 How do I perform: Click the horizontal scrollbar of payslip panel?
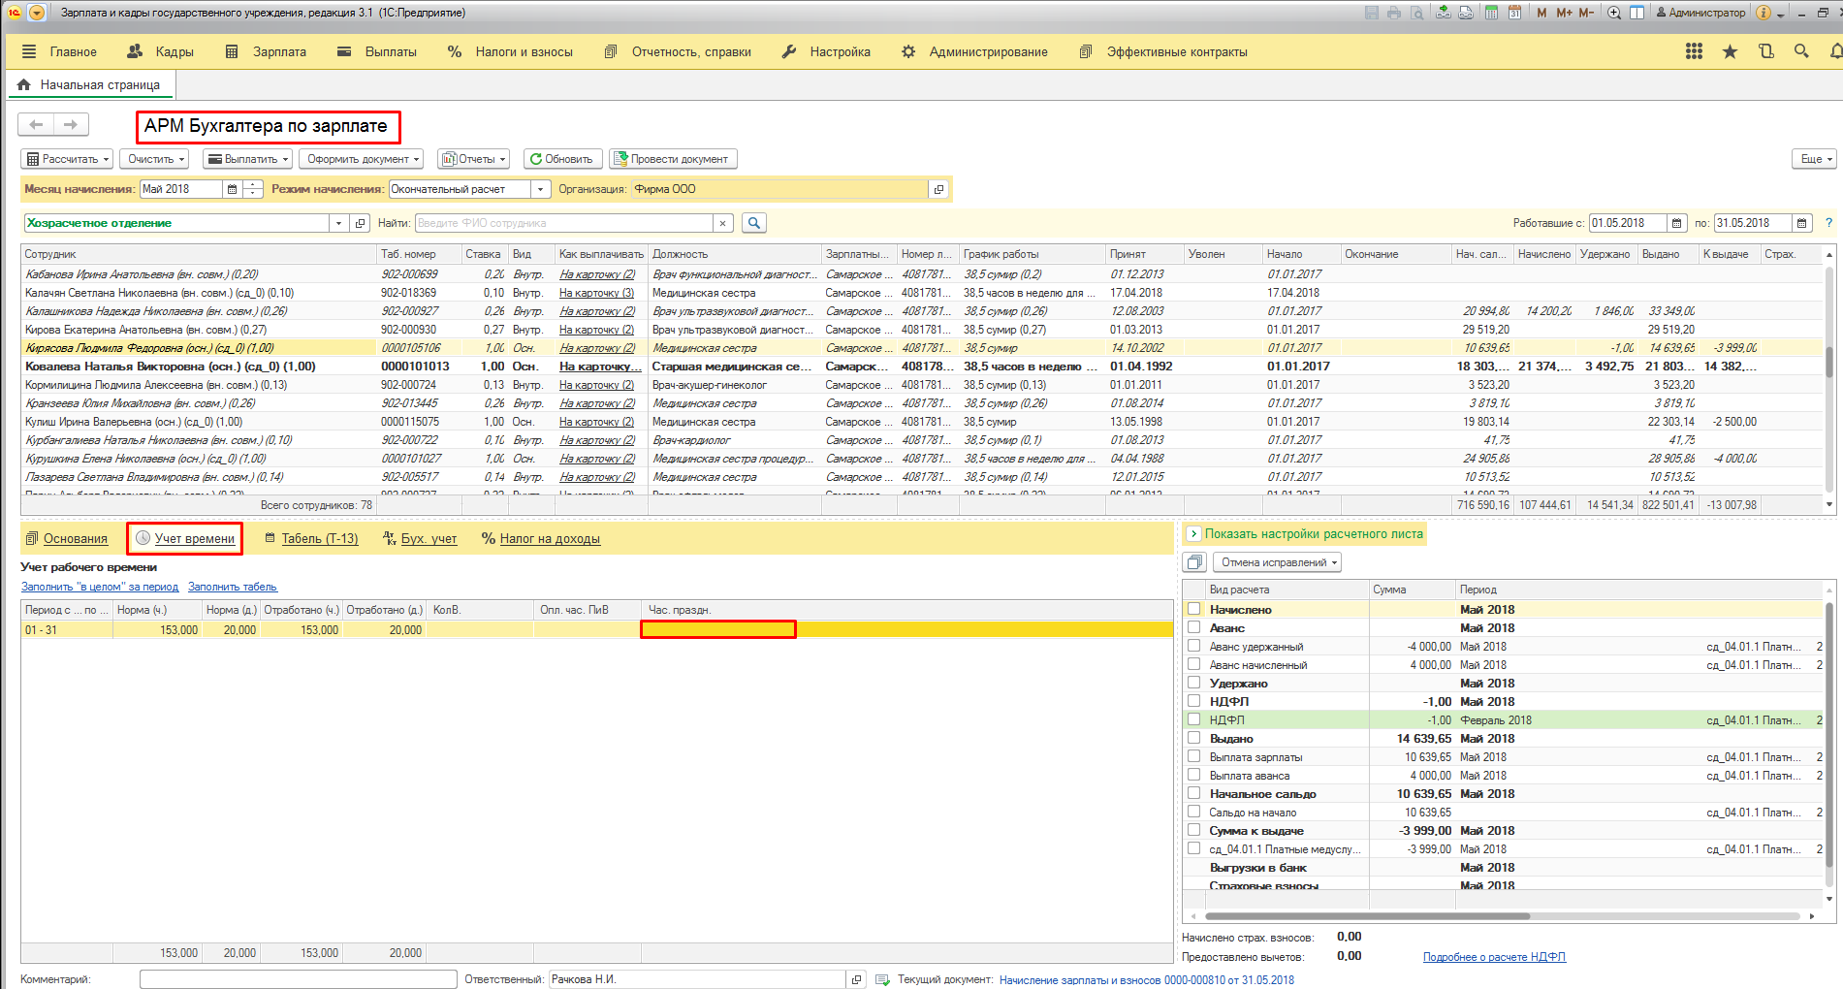(x=1367, y=916)
